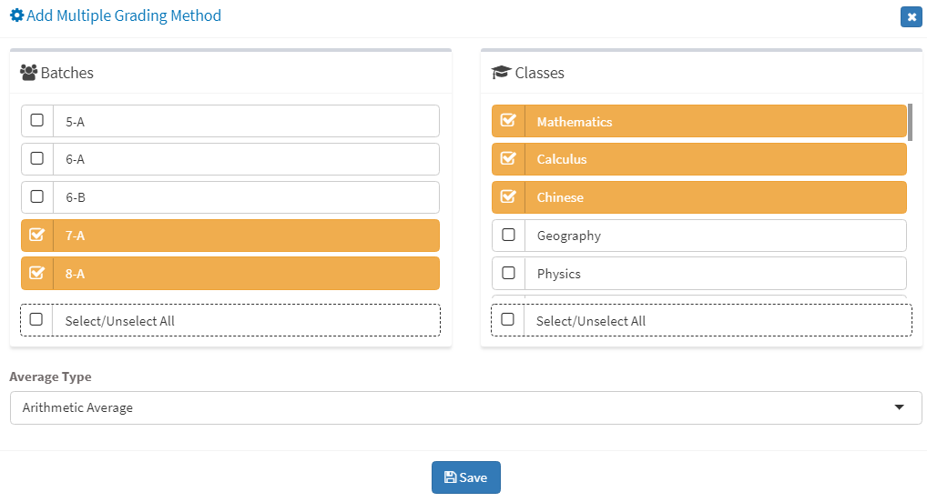Tick the Geography class checkbox

point(508,235)
